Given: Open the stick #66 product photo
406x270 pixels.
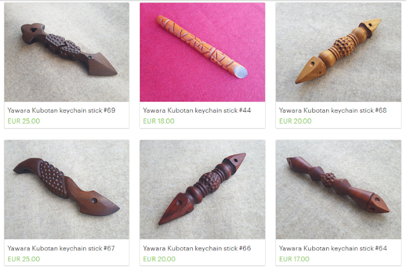Looking at the screenshot, I should click(202, 190).
